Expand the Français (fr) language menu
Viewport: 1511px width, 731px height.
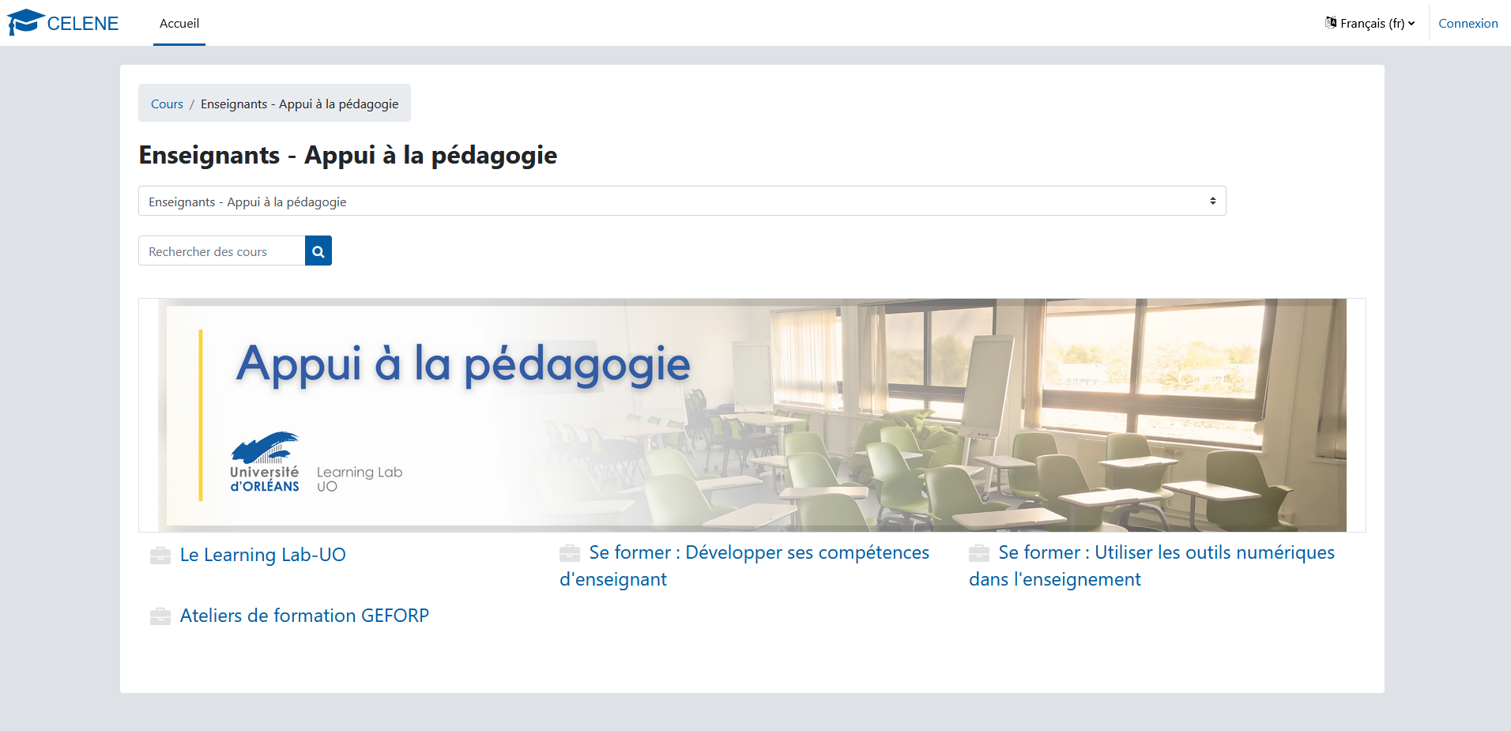coord(1370,22)
